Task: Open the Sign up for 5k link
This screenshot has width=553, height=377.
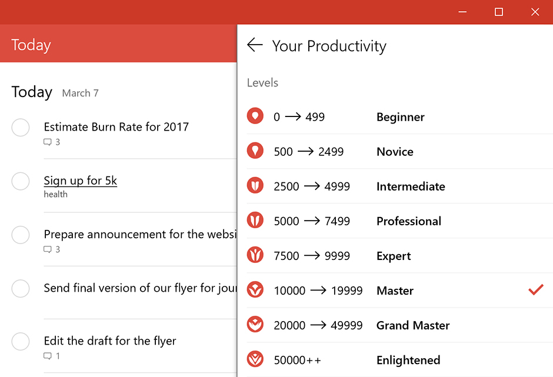Action: [x=81, y=181]
